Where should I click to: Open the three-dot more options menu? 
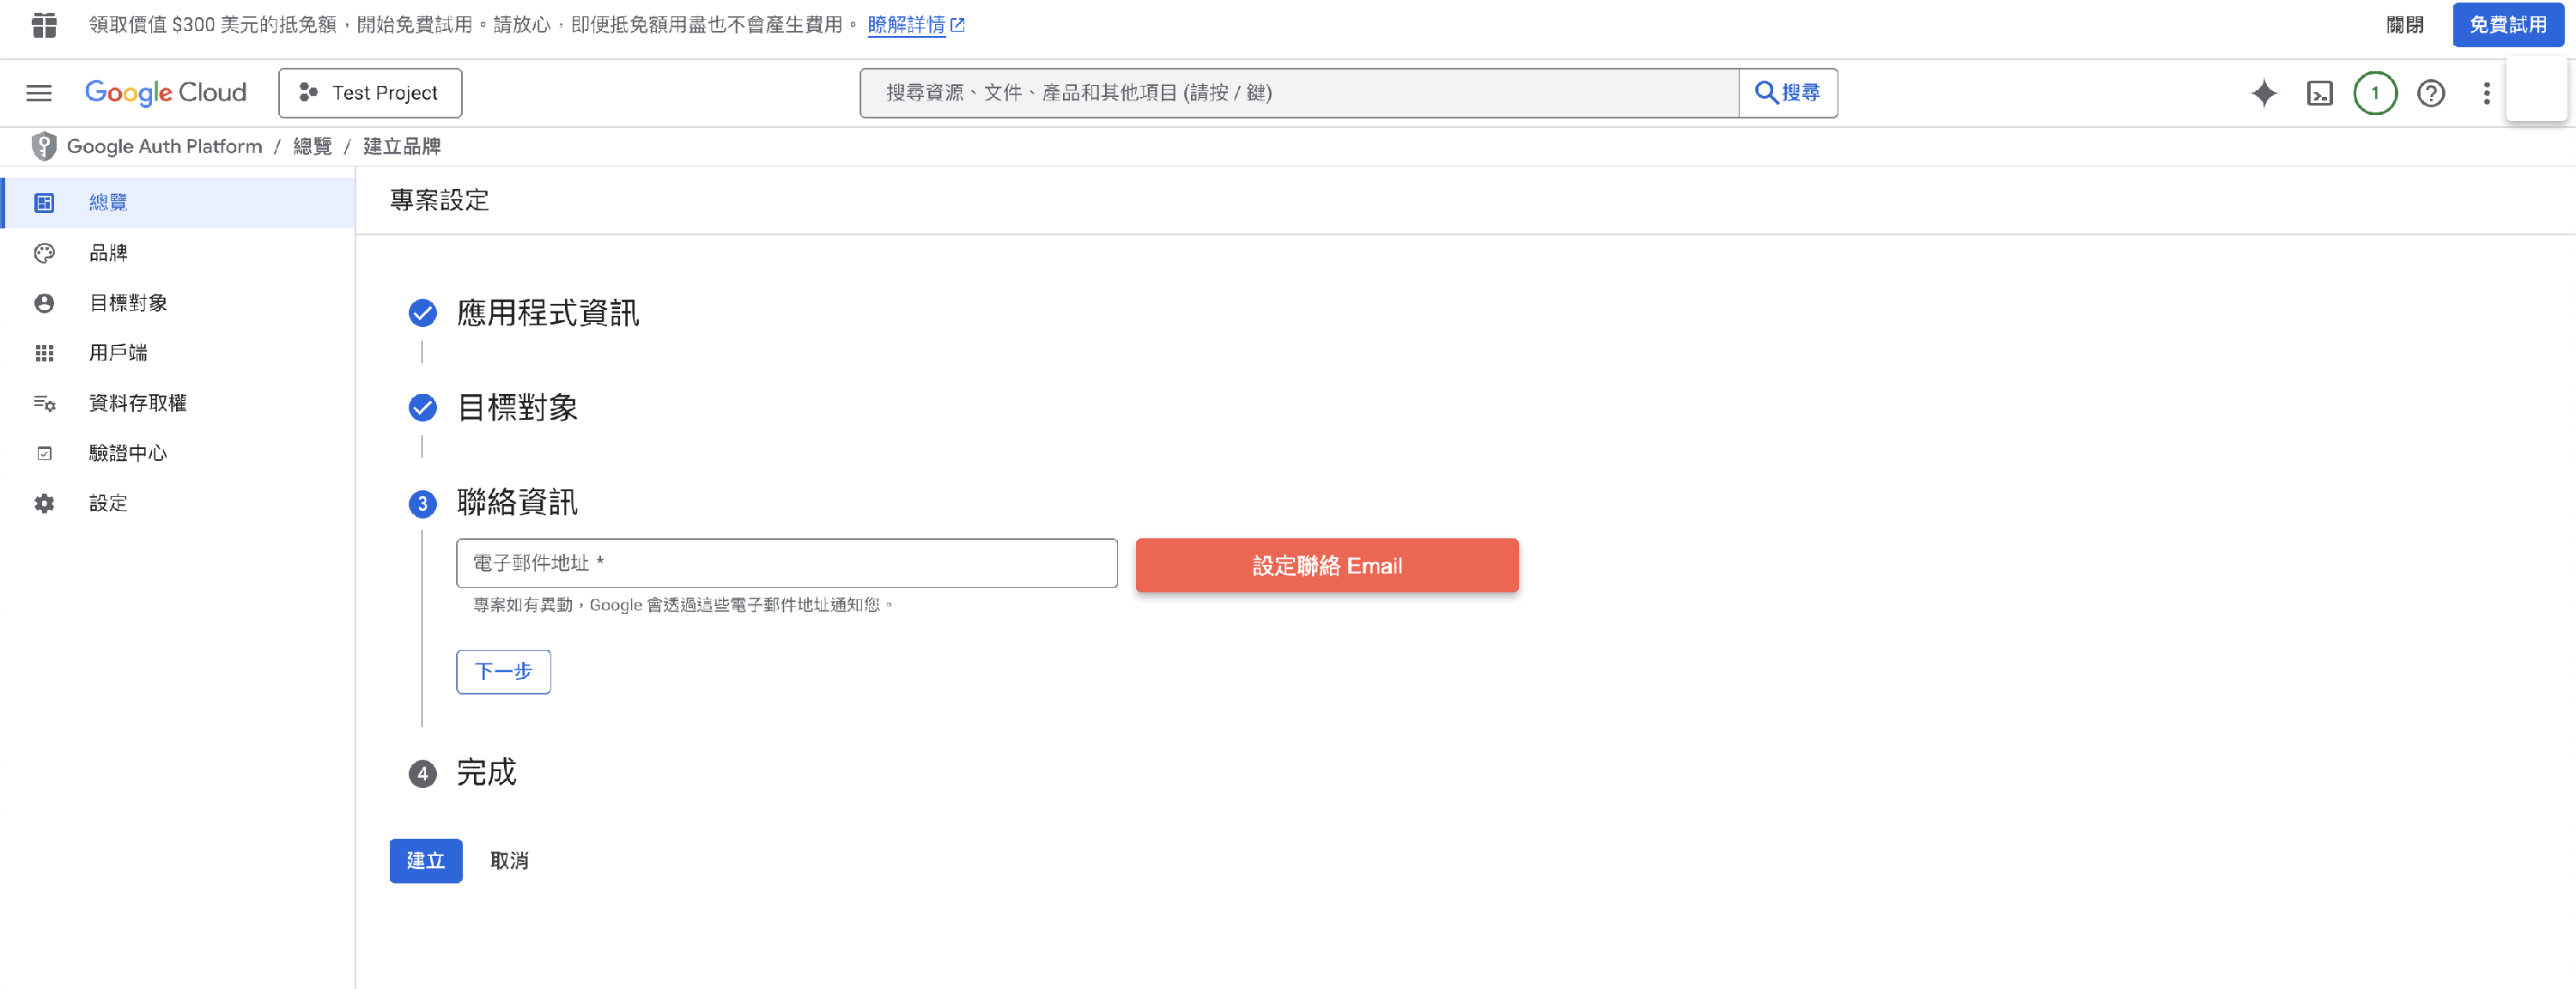2486,93
